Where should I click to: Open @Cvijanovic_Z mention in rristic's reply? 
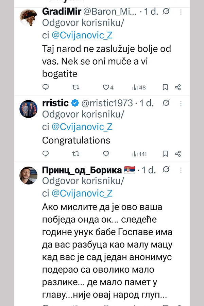[82, 127]
